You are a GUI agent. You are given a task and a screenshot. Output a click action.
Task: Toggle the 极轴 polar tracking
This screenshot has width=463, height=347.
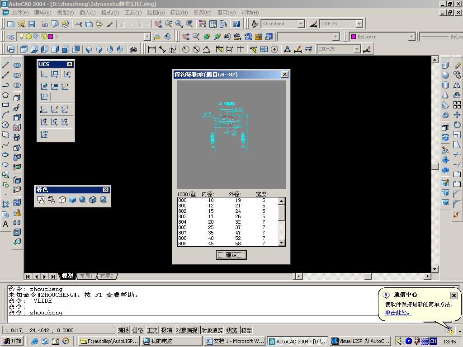tap(166, 330)
